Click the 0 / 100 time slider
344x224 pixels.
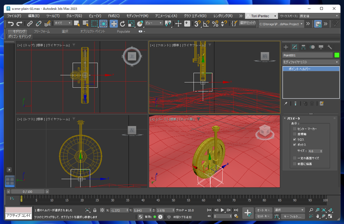pos(28,191)
